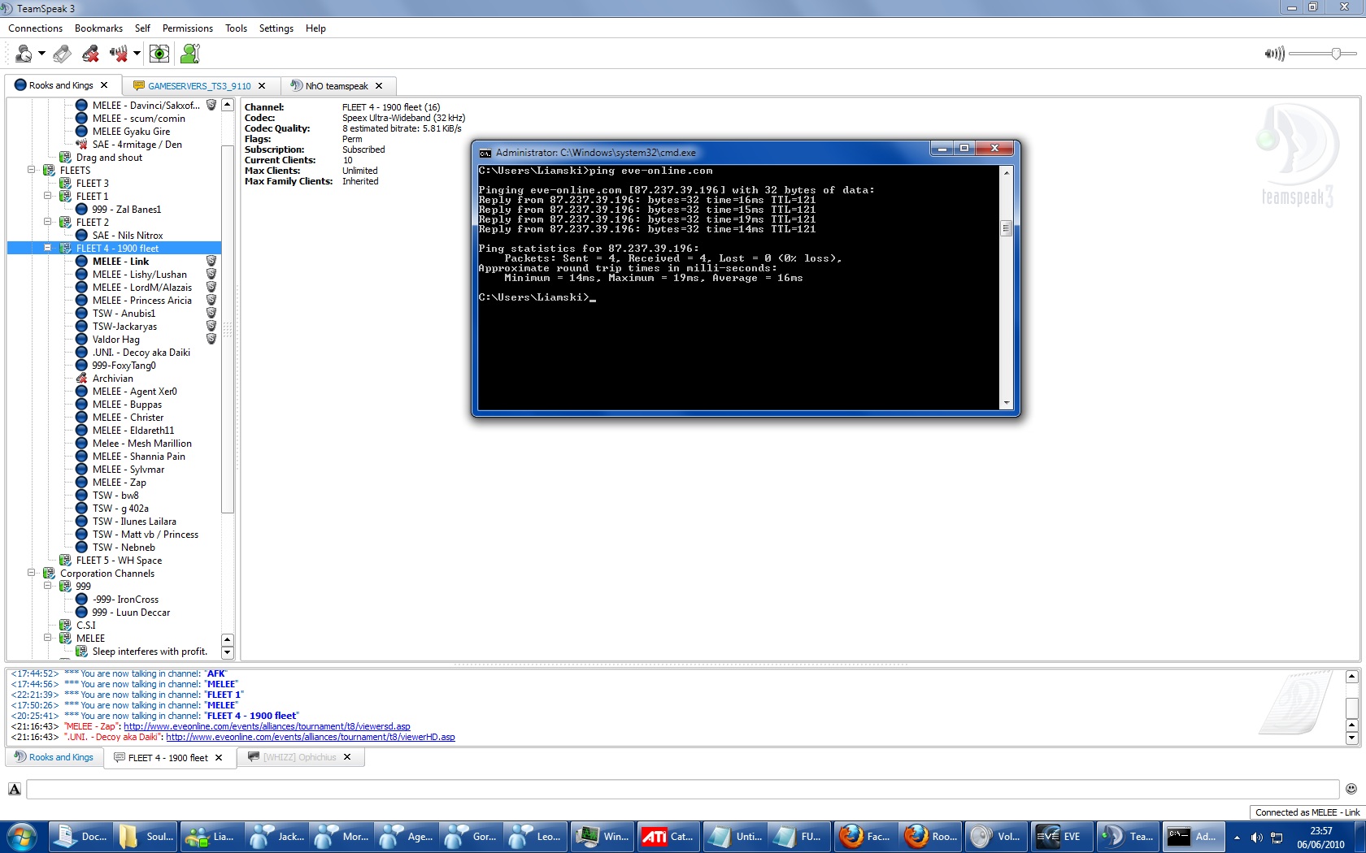Click the chat log scrollbar down arrow
Screen dimensions: 1366x853
(1351, 738)
